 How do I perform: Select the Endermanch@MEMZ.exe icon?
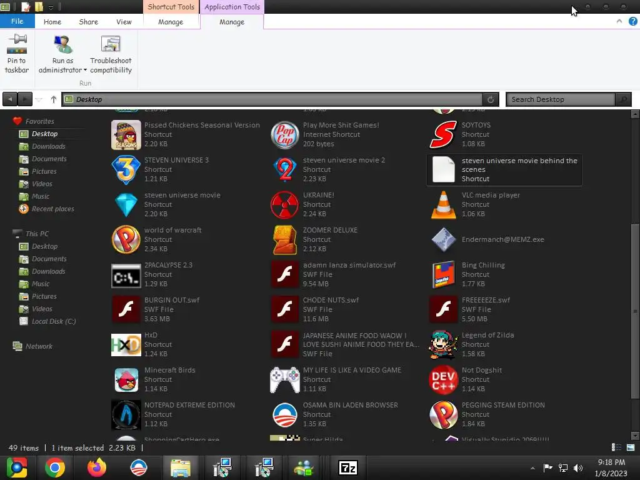(x=443, y=239)
